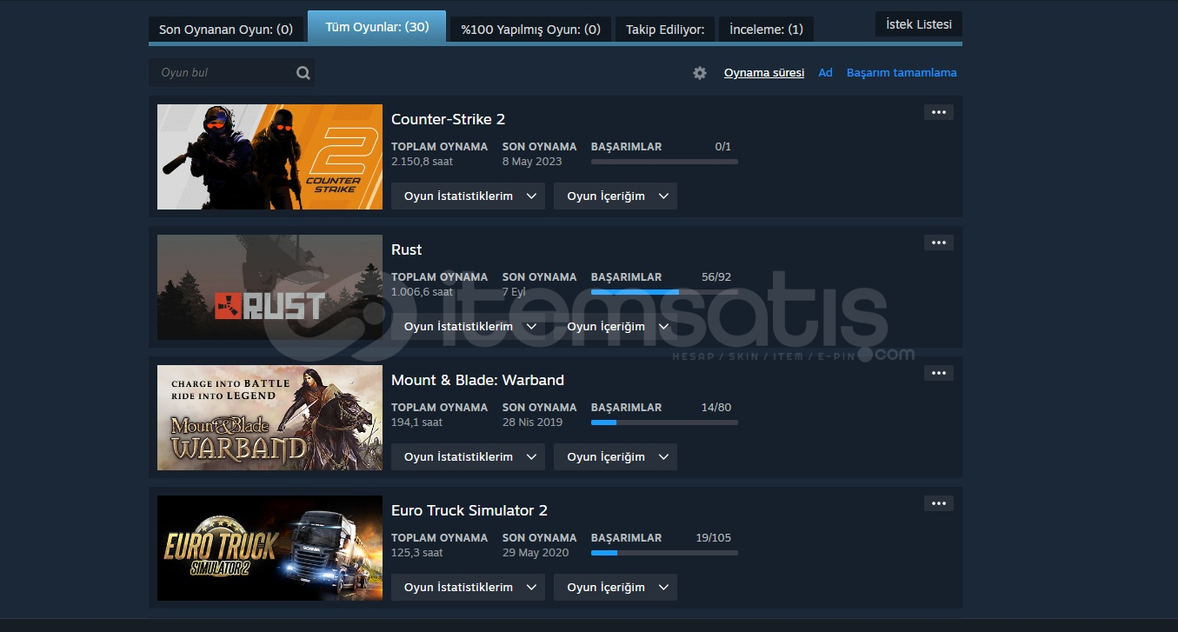Open the Rust title link
This screenshot has height=632, width=1178.
406,249
